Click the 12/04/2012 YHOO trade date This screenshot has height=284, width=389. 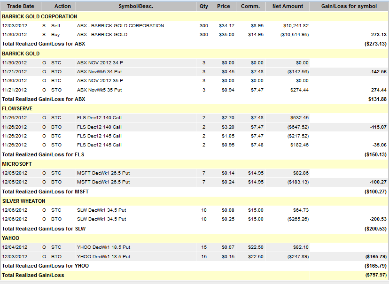tap(15, 247)
